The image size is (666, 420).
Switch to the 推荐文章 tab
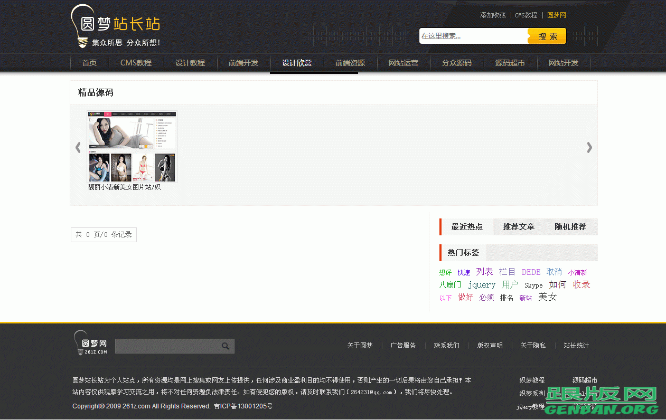tap(519, 227)
